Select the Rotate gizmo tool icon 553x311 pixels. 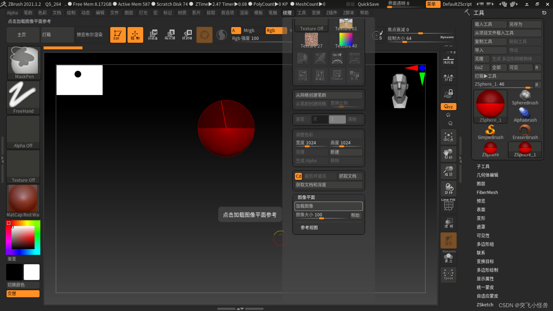[187, 35]
